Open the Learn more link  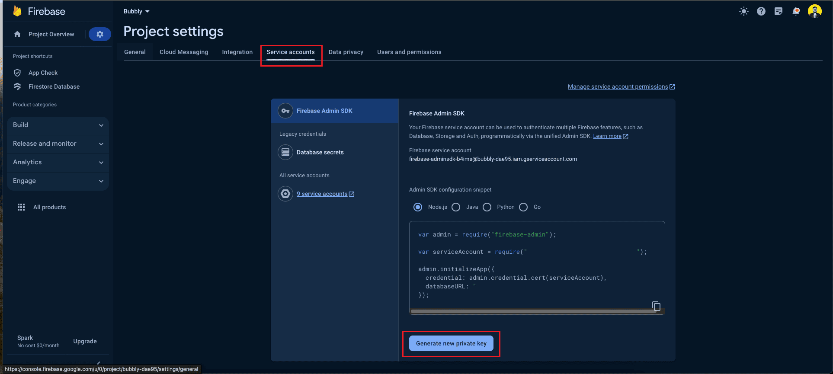click(x=607, y=136)
